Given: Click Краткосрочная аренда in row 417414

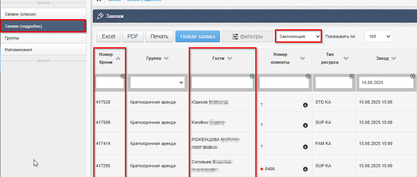Looking at the screenshot, I should click(x=153, y=143).
